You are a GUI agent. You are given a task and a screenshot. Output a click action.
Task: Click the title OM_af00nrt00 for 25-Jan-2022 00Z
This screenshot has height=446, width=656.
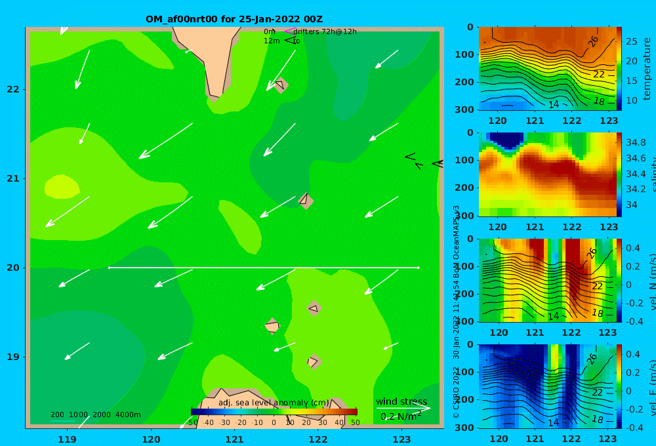[x=234, y=19]
